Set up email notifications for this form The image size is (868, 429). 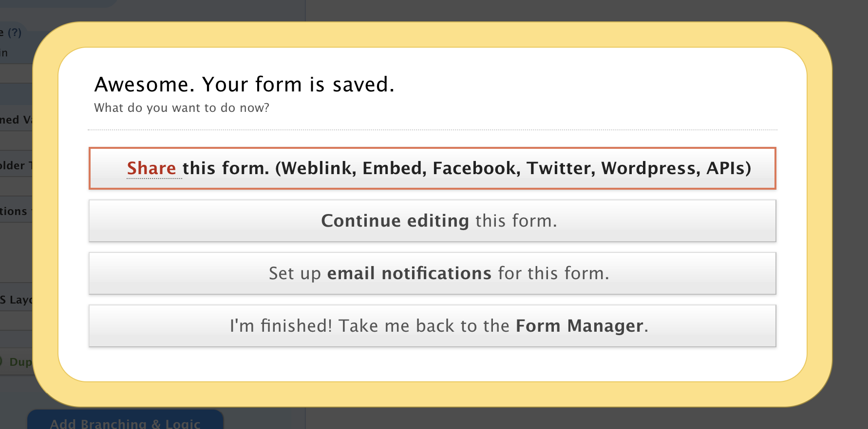[x=432, y=273]
